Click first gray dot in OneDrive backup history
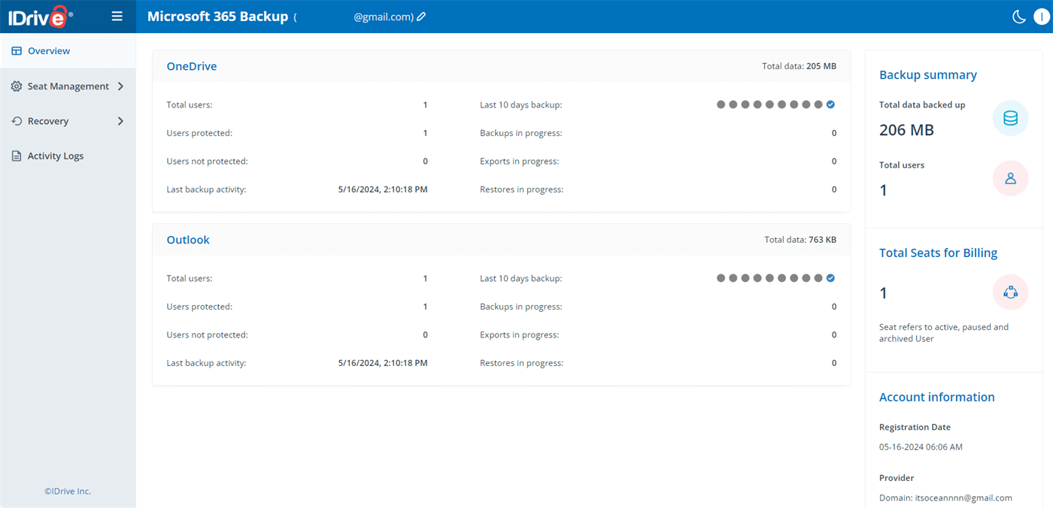1053x508 pixels. pyautogui.click(x=721, y=104)
